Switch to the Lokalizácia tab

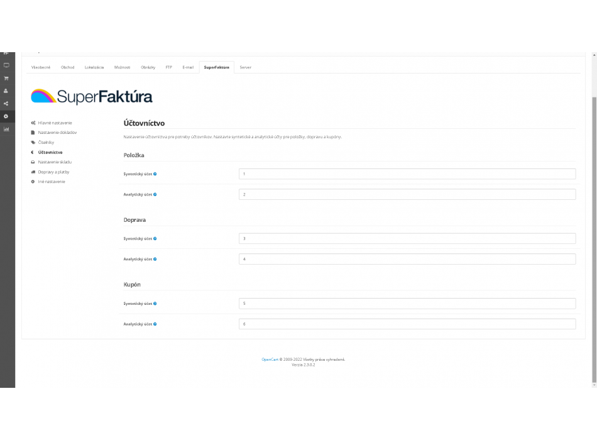tap(94, 67)
